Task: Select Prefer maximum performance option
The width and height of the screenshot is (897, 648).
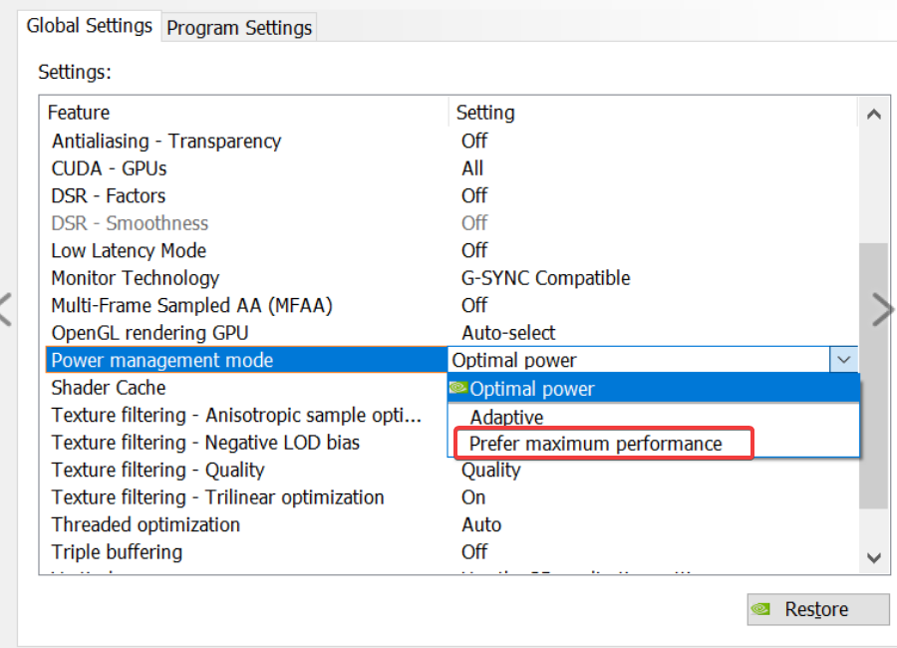Action: (596, 444)
